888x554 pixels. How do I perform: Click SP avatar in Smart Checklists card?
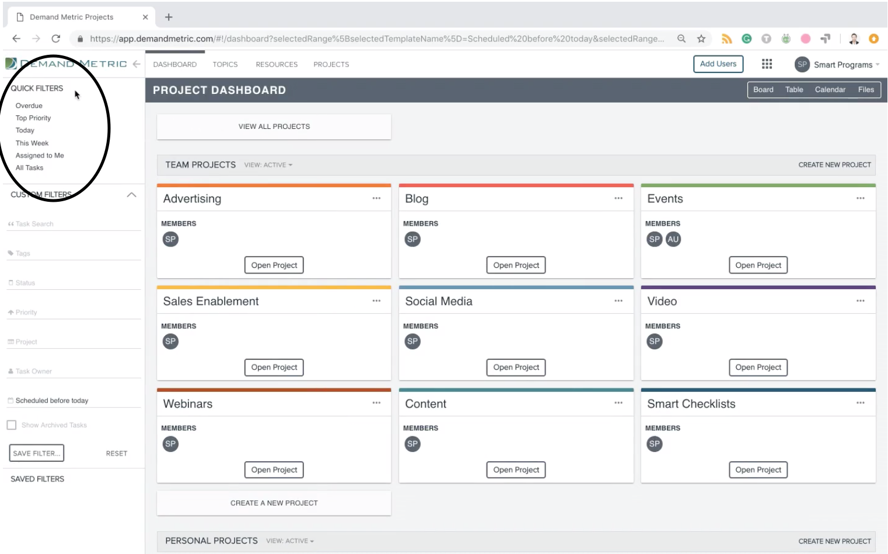point(655,444)
